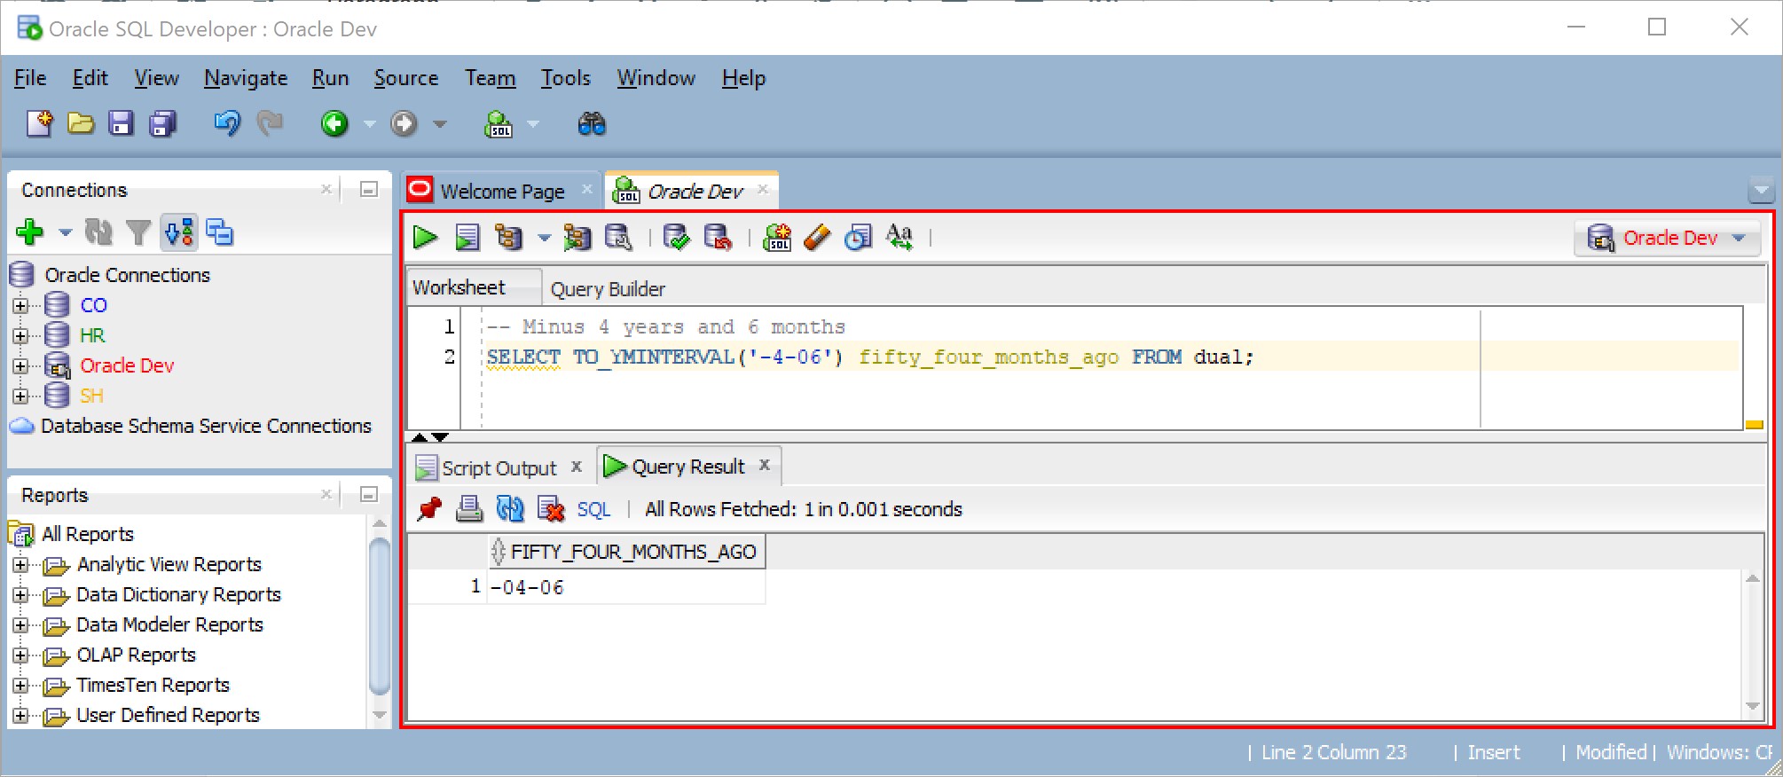
Task: Clear the worksheet with the eraser icon
Action: click(817, 237)
